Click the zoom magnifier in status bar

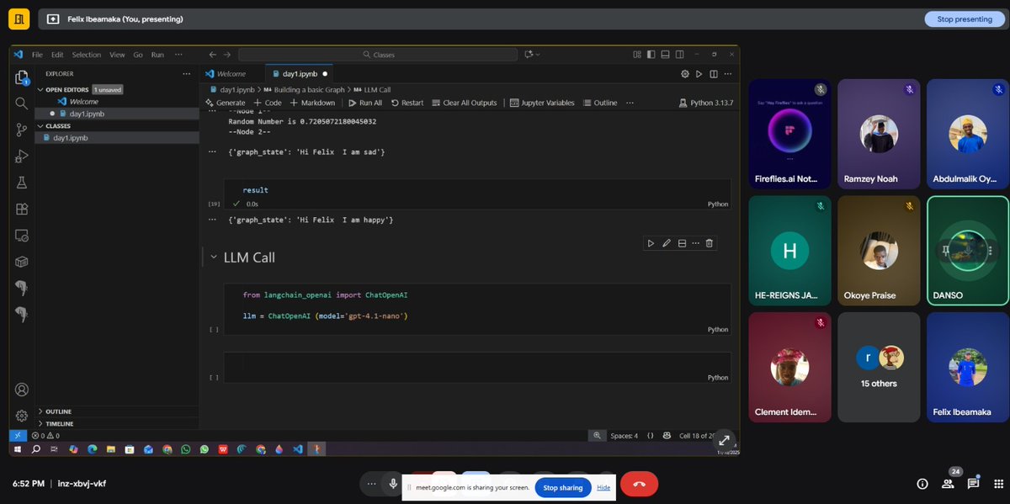tap(597, 436)
